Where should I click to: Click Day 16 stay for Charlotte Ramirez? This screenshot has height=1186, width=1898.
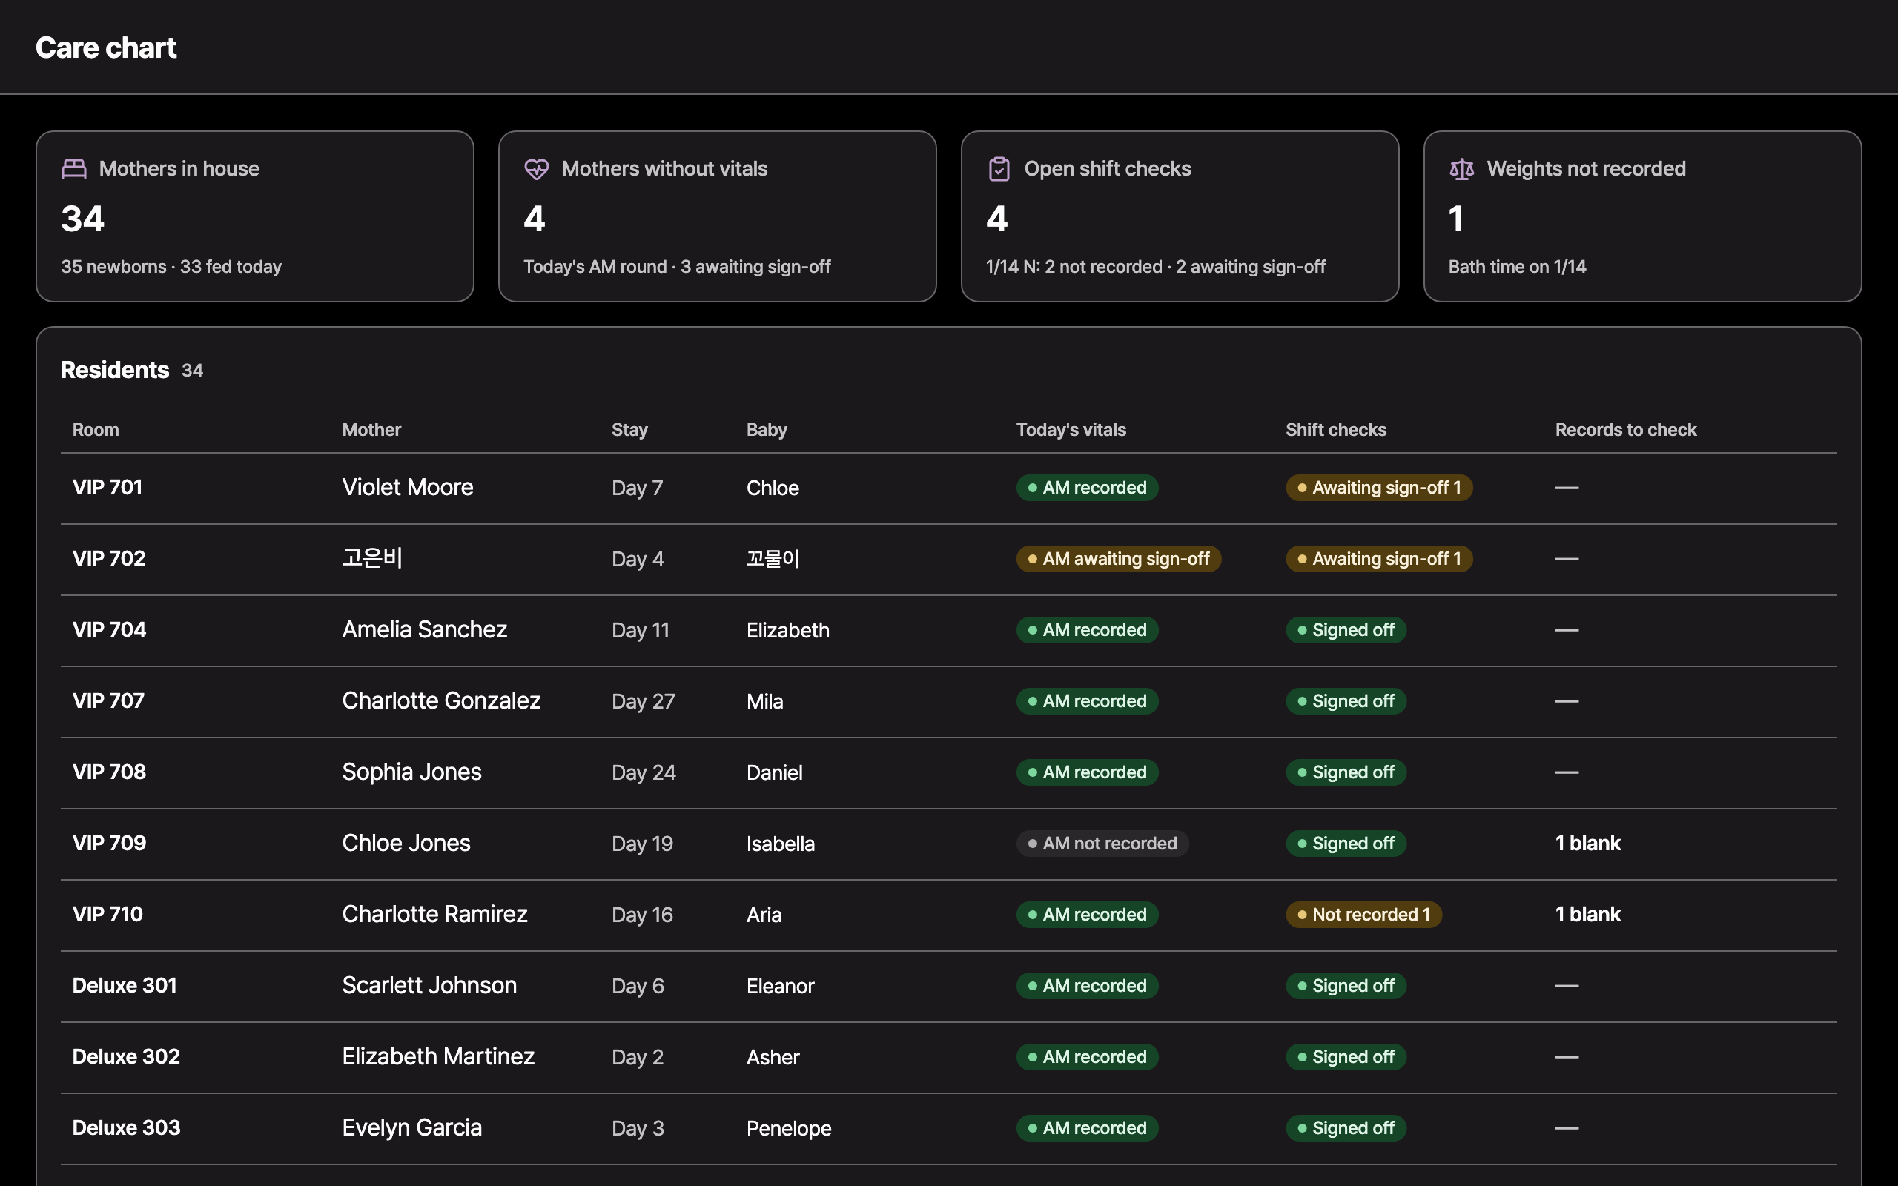(x=641, y=915)
